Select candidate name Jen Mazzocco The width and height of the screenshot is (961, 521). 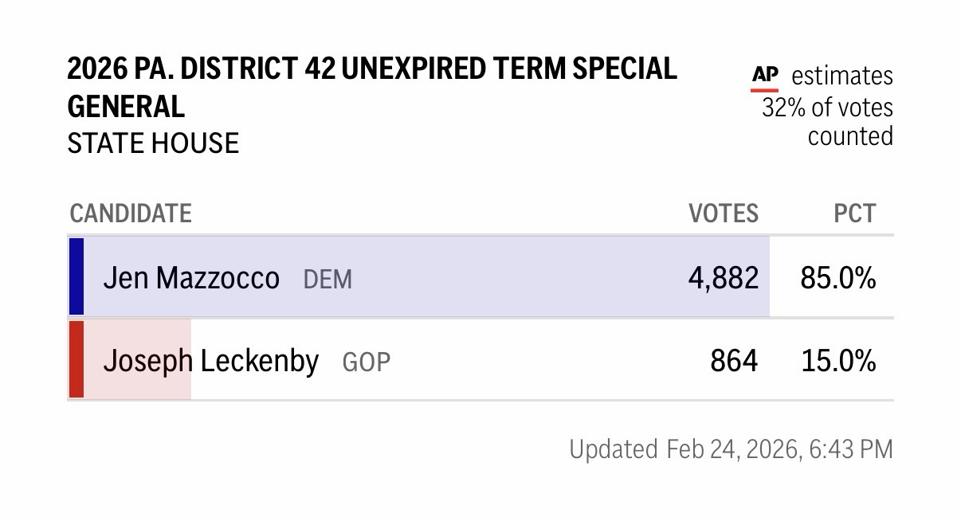[191, 278]
